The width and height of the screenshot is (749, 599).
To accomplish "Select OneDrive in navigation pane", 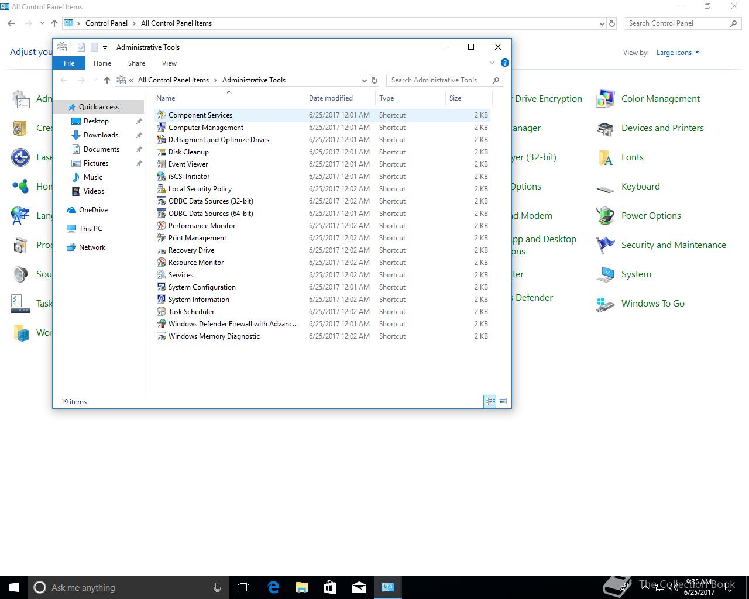I will [93, 210].
